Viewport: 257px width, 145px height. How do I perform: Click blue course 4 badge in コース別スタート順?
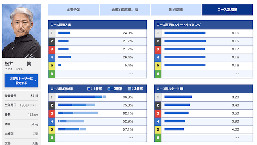coord(158,121)
